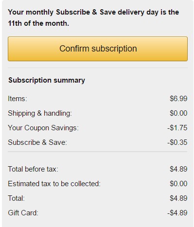Click the Shipping & handling $0.00 amount

[x=178, y=113]
